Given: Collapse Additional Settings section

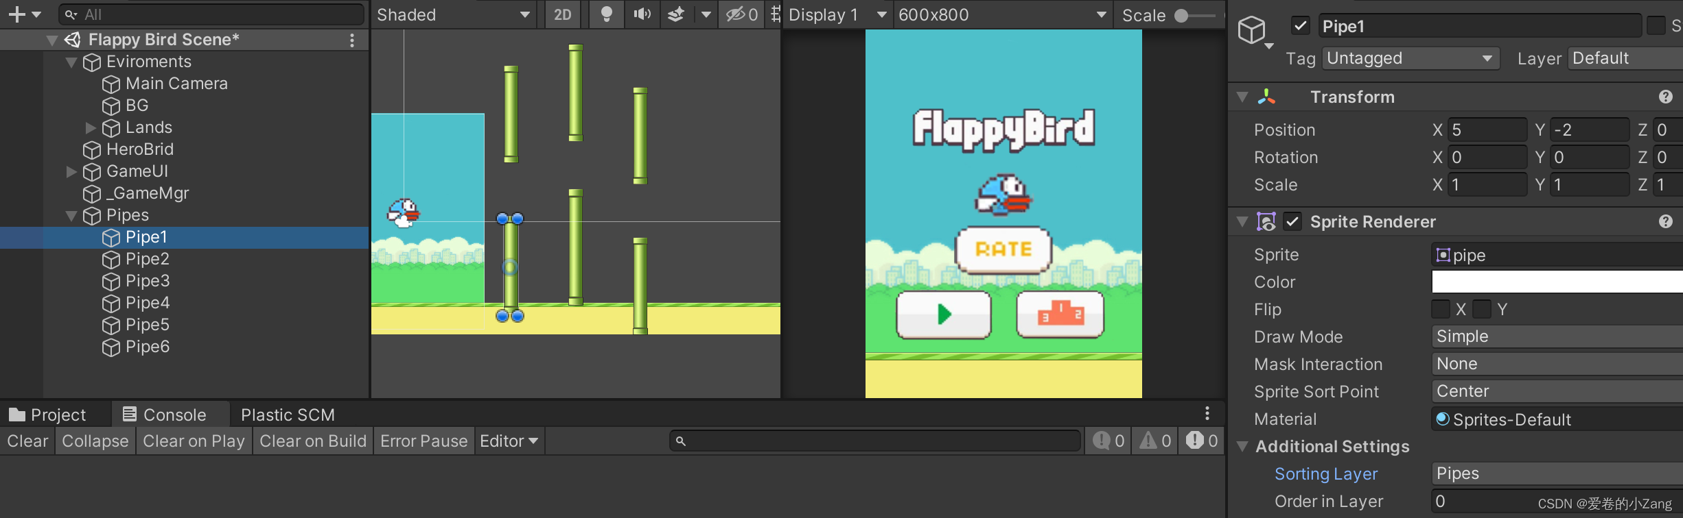Looking at the screenshot, I should click(1242, 447).
